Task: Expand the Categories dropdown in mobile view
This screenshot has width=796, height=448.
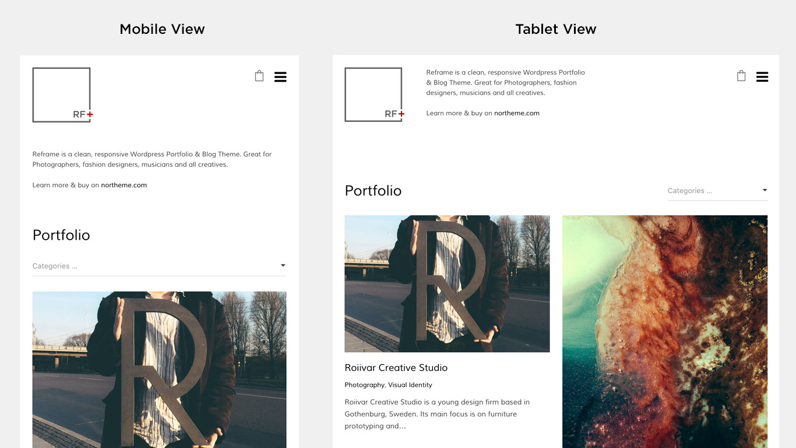Action: 159,266
